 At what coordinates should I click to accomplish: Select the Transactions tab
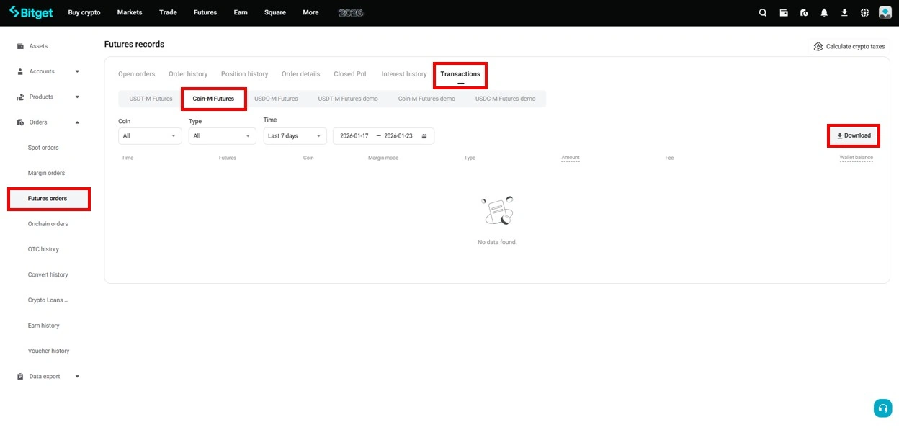[460, 74]
